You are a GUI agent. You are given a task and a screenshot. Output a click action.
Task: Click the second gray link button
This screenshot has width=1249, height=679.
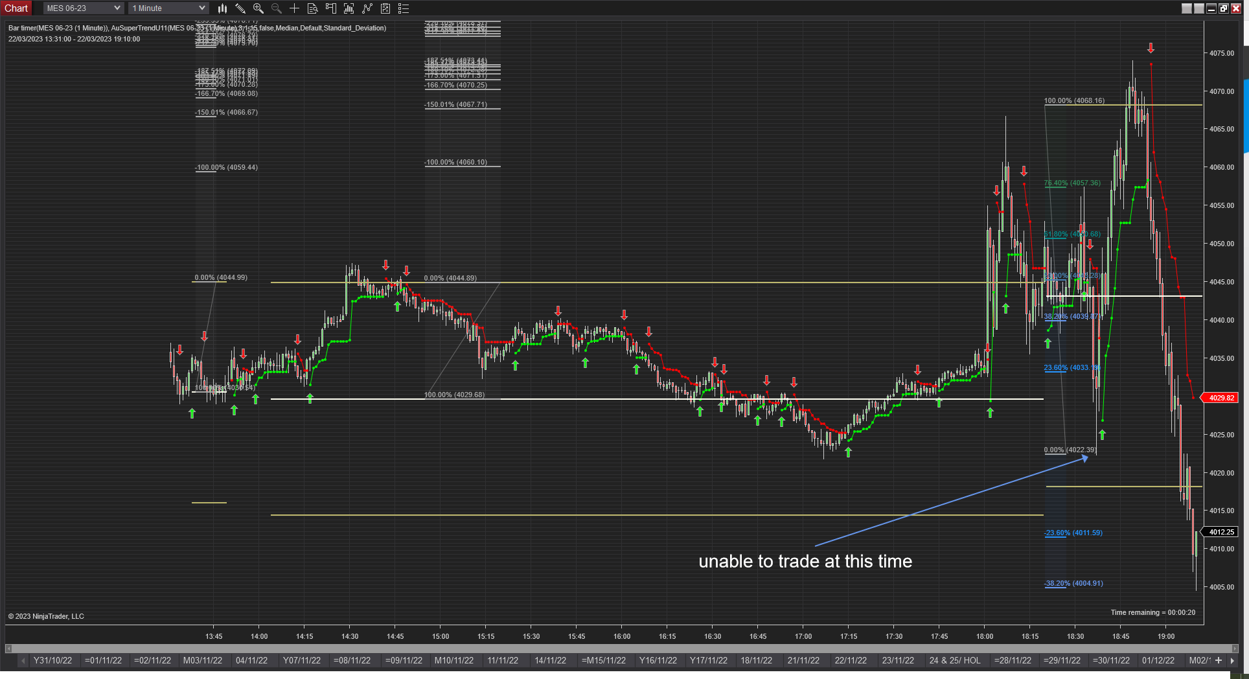coord(1199,8)
